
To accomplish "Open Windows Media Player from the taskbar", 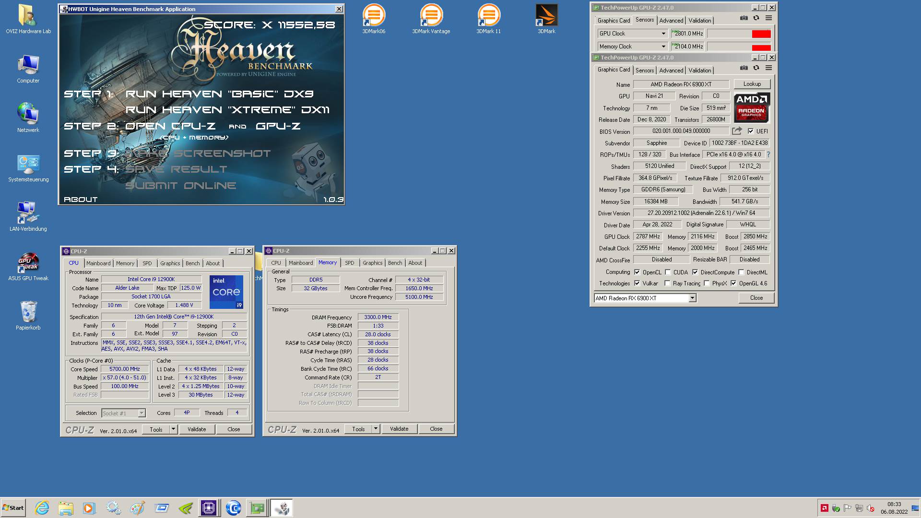I will [89, 508].
